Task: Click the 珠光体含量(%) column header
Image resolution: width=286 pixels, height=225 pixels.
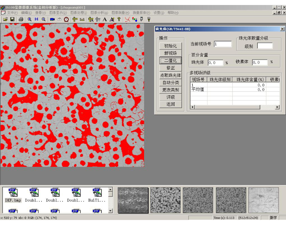Action: (249, 79)
